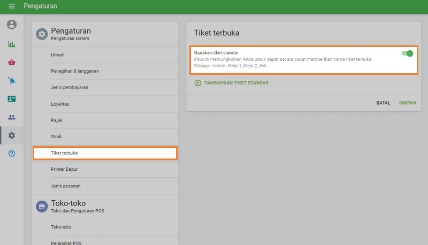Click TAMBAHKAN TIKET STANDAR link
The width and height of the screenshot is (428, 245).
click(x=236, y=83)
